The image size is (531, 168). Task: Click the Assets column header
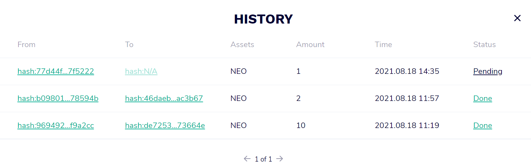coord(242,44)
